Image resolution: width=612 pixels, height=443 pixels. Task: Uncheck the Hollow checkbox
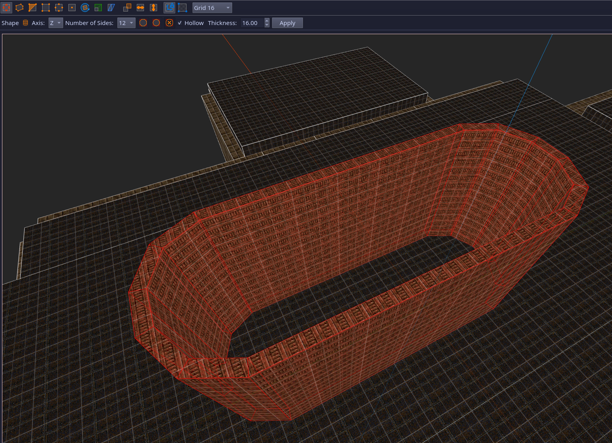[x=180, y=23]
